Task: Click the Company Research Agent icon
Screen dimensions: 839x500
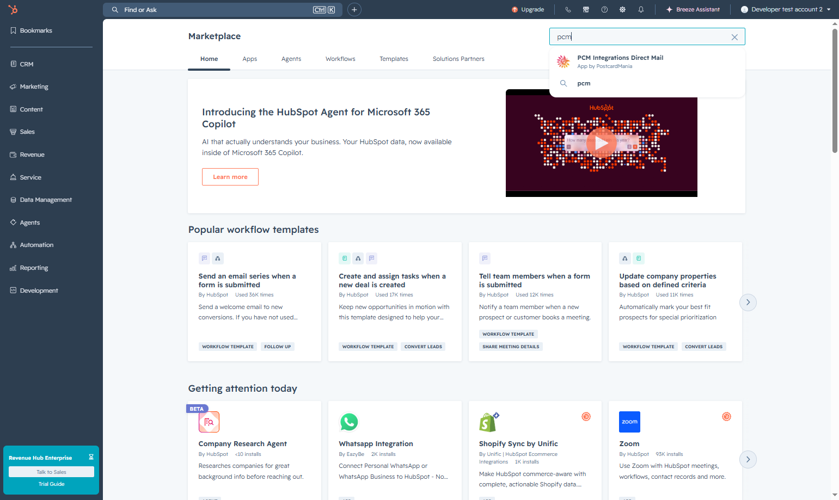Action: (x=209, y=422)
